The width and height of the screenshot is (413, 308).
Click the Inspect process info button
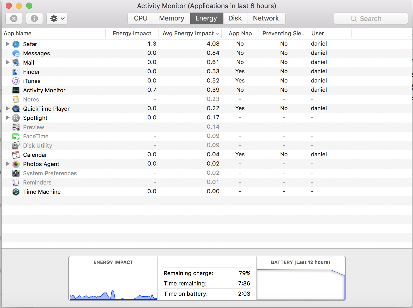click(x=34, y=18)
